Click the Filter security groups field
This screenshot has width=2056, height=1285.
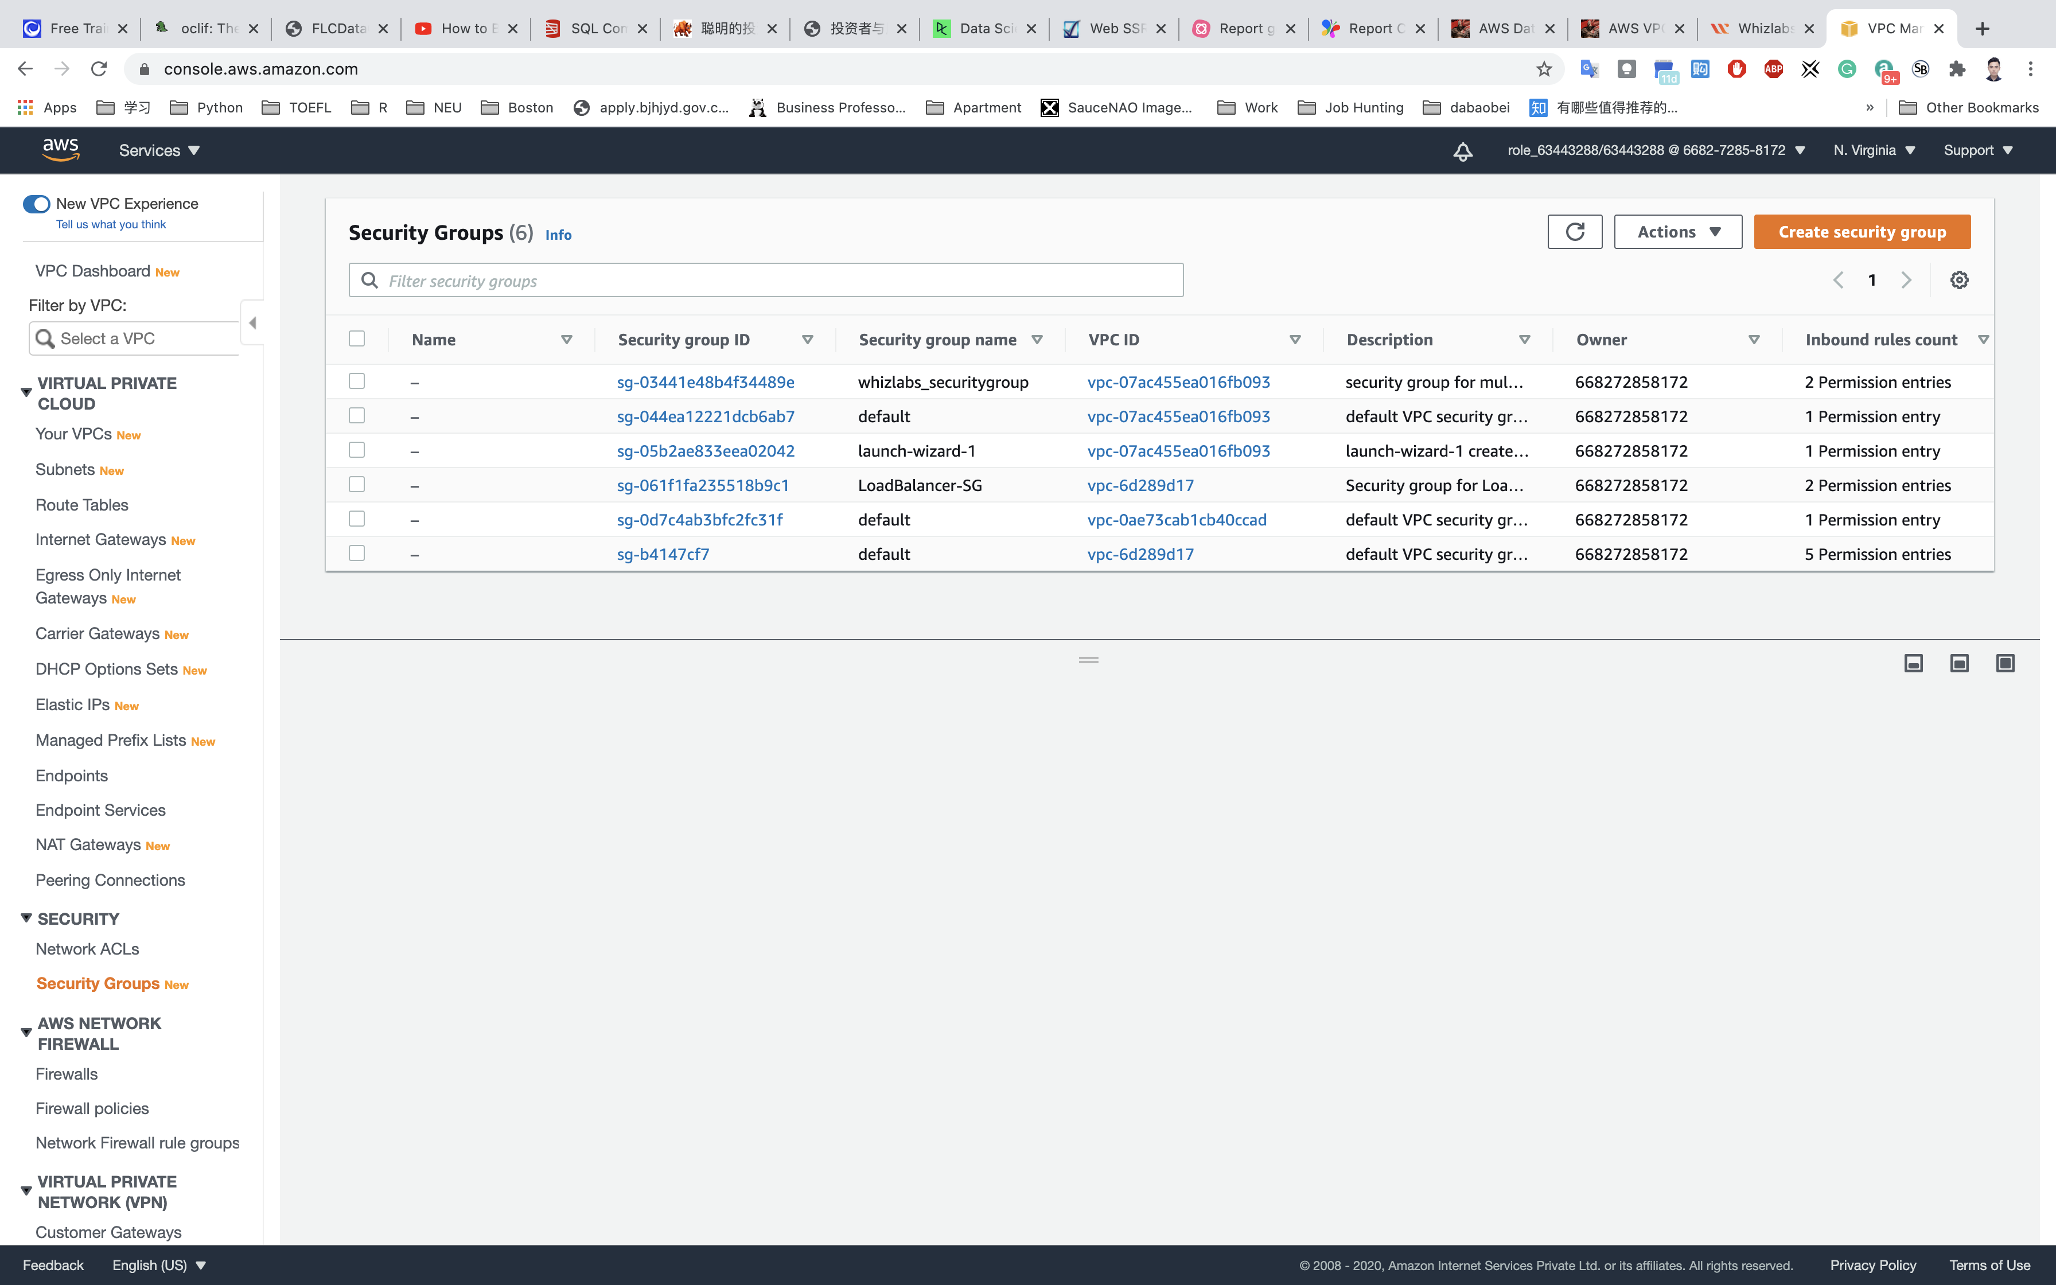[765, 281]
